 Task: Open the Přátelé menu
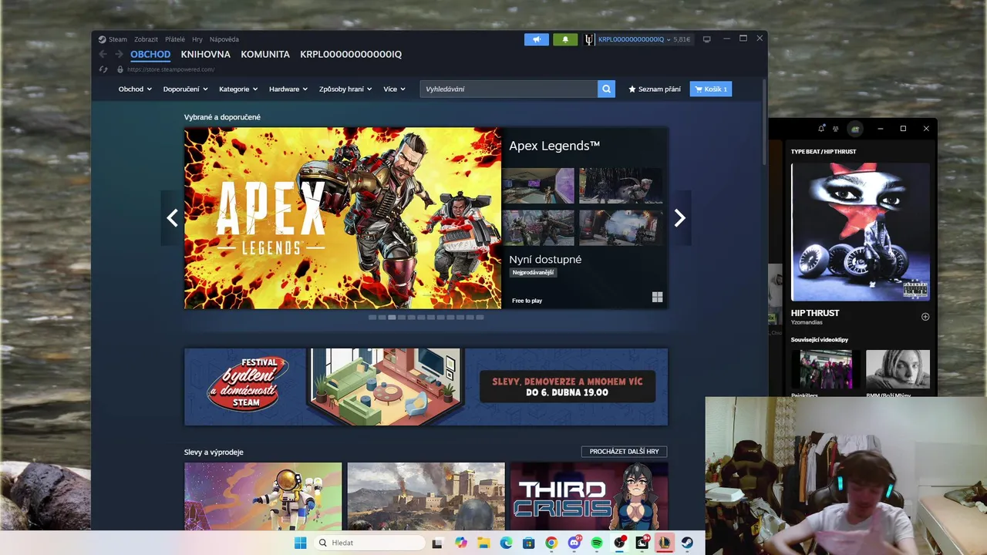(175, 39)
